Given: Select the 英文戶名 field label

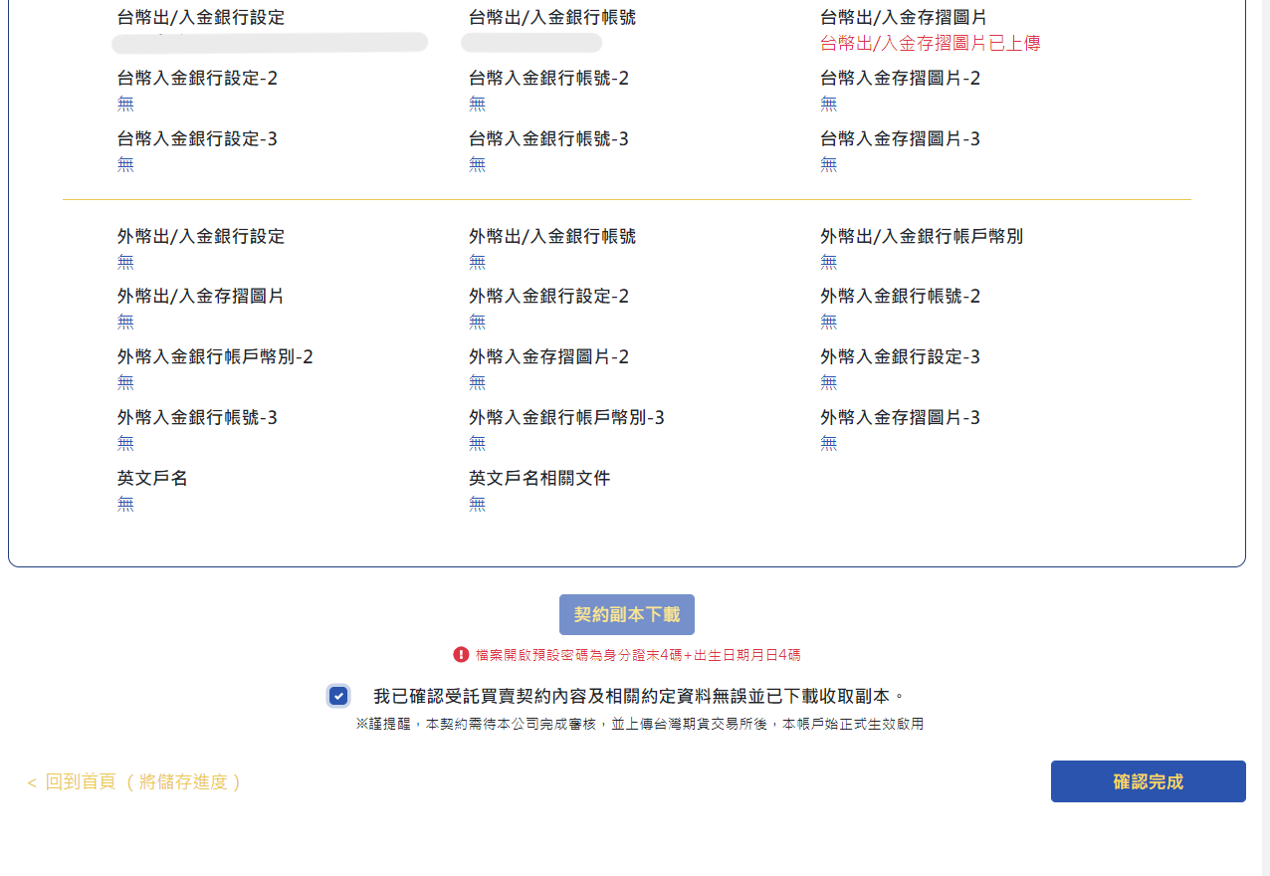Looking at the screenshot, I should coord(152,479).
